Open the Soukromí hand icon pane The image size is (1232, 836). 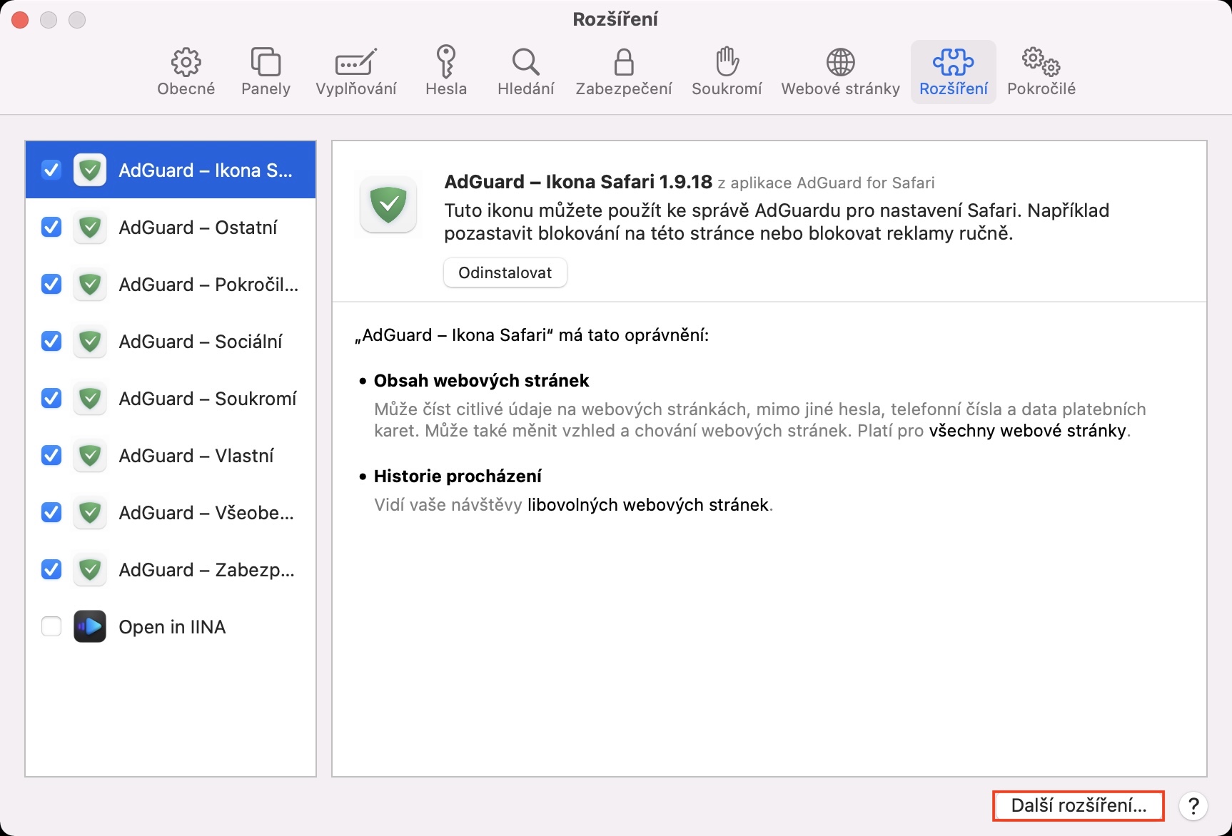click(727, 72)
